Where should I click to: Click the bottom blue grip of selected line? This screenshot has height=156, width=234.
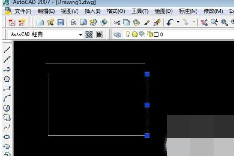147,136
